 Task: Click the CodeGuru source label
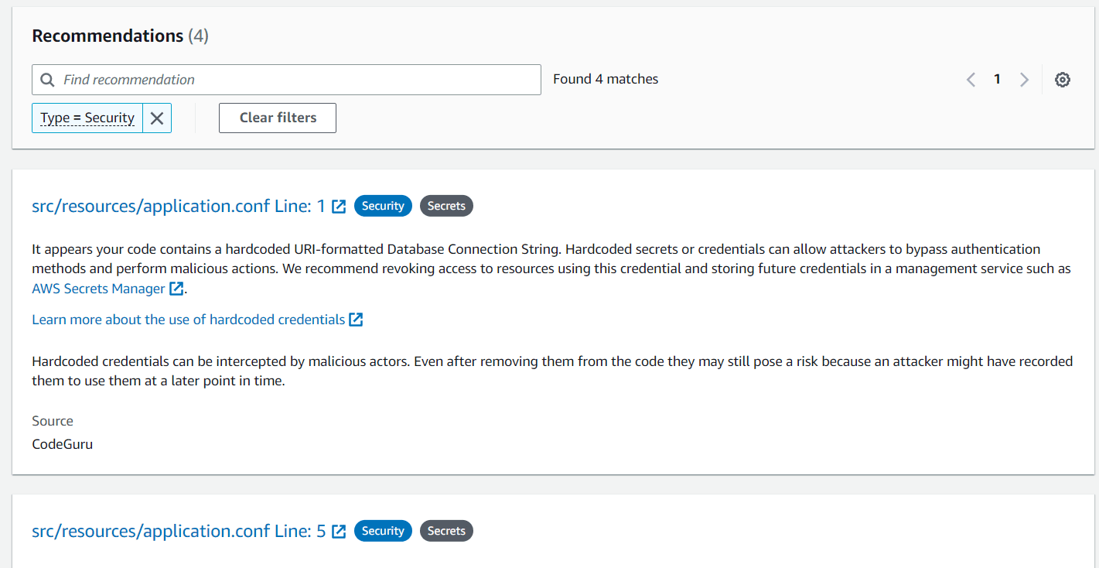point(62,443)
